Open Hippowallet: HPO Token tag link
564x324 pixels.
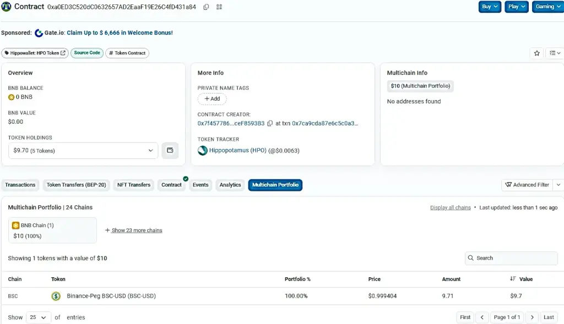(35, 53)
